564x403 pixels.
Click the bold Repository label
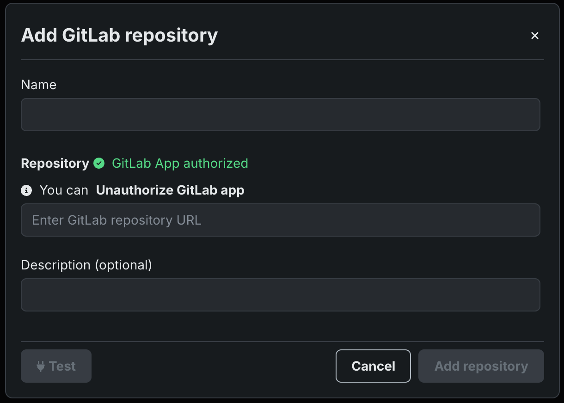pyautogui.click(x=55, y=163)
